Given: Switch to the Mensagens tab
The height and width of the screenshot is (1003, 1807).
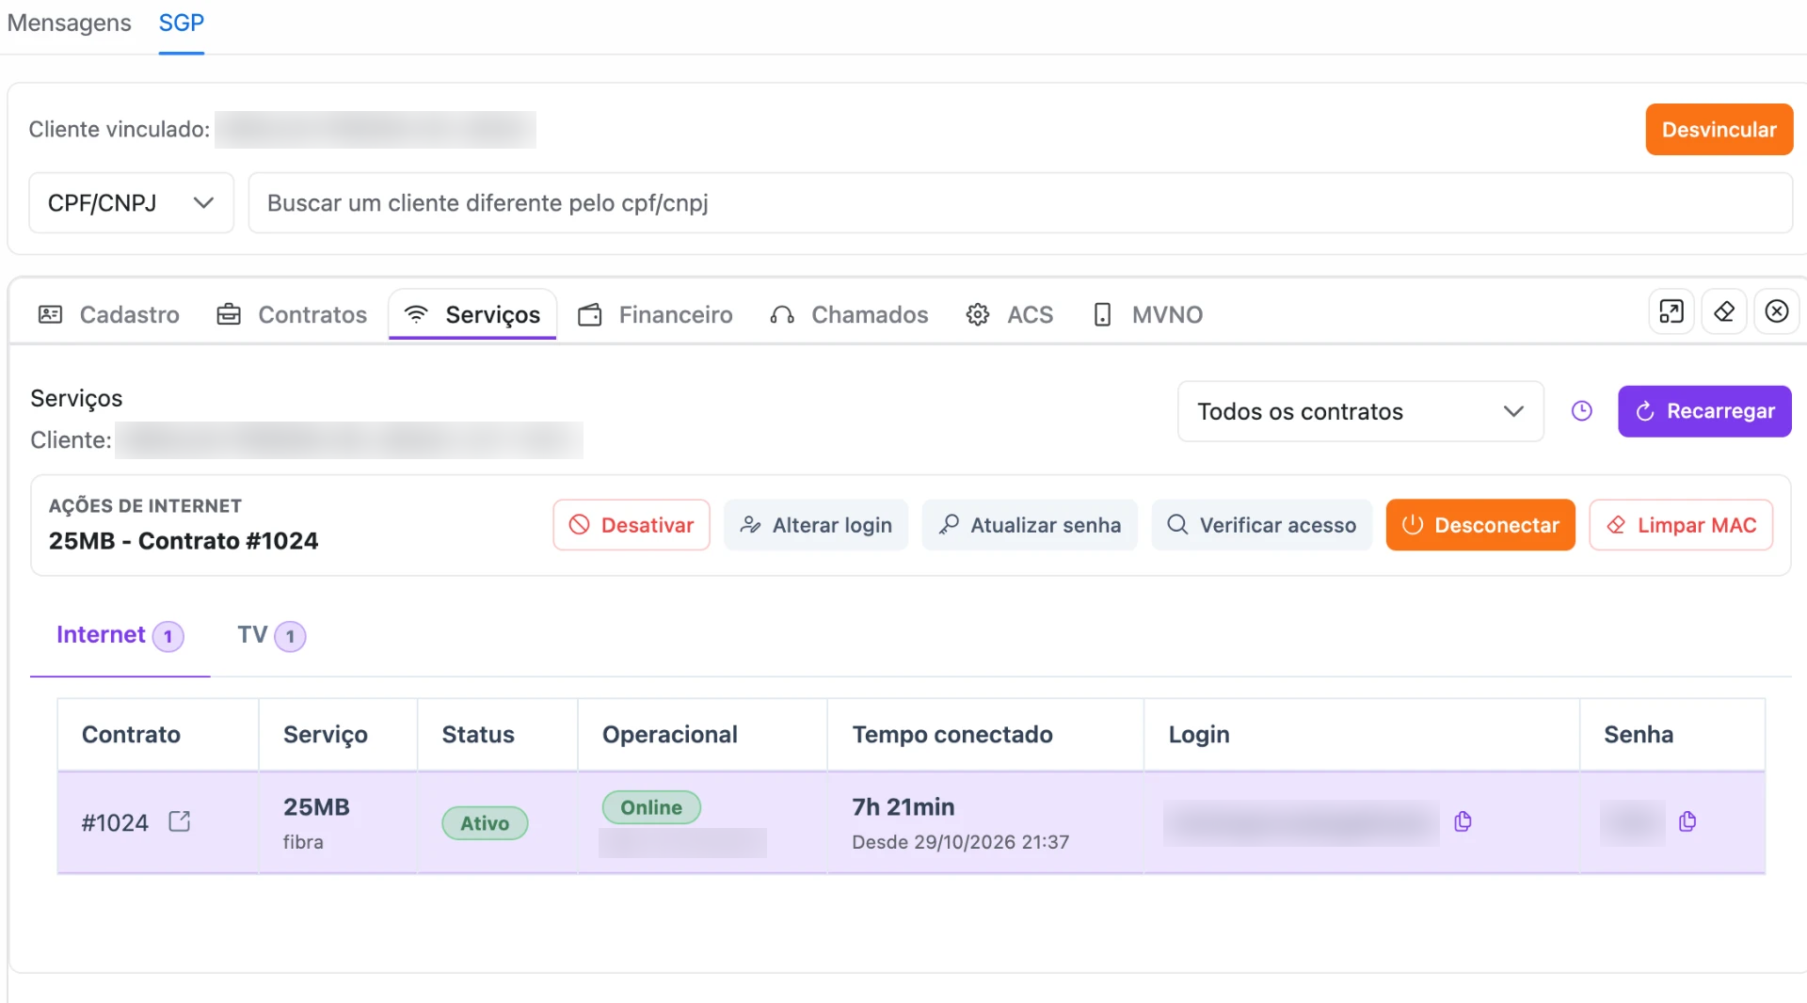Looking at the screenshot, I should 69,23.
